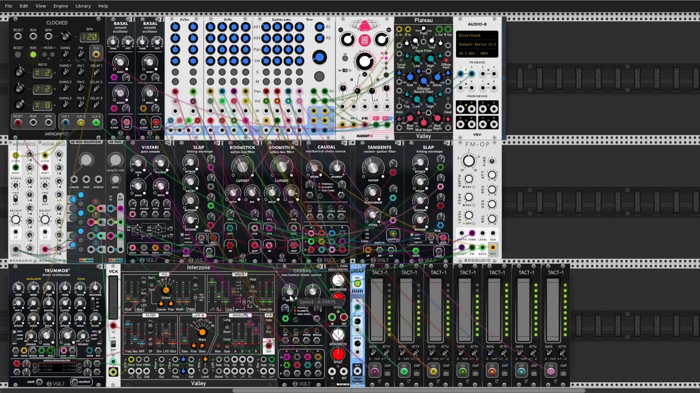Click the large blue master knob on Squinky Labs mixer
This screenshot has width=700, height=393.
pyautogui.click(x=319, y=57)
